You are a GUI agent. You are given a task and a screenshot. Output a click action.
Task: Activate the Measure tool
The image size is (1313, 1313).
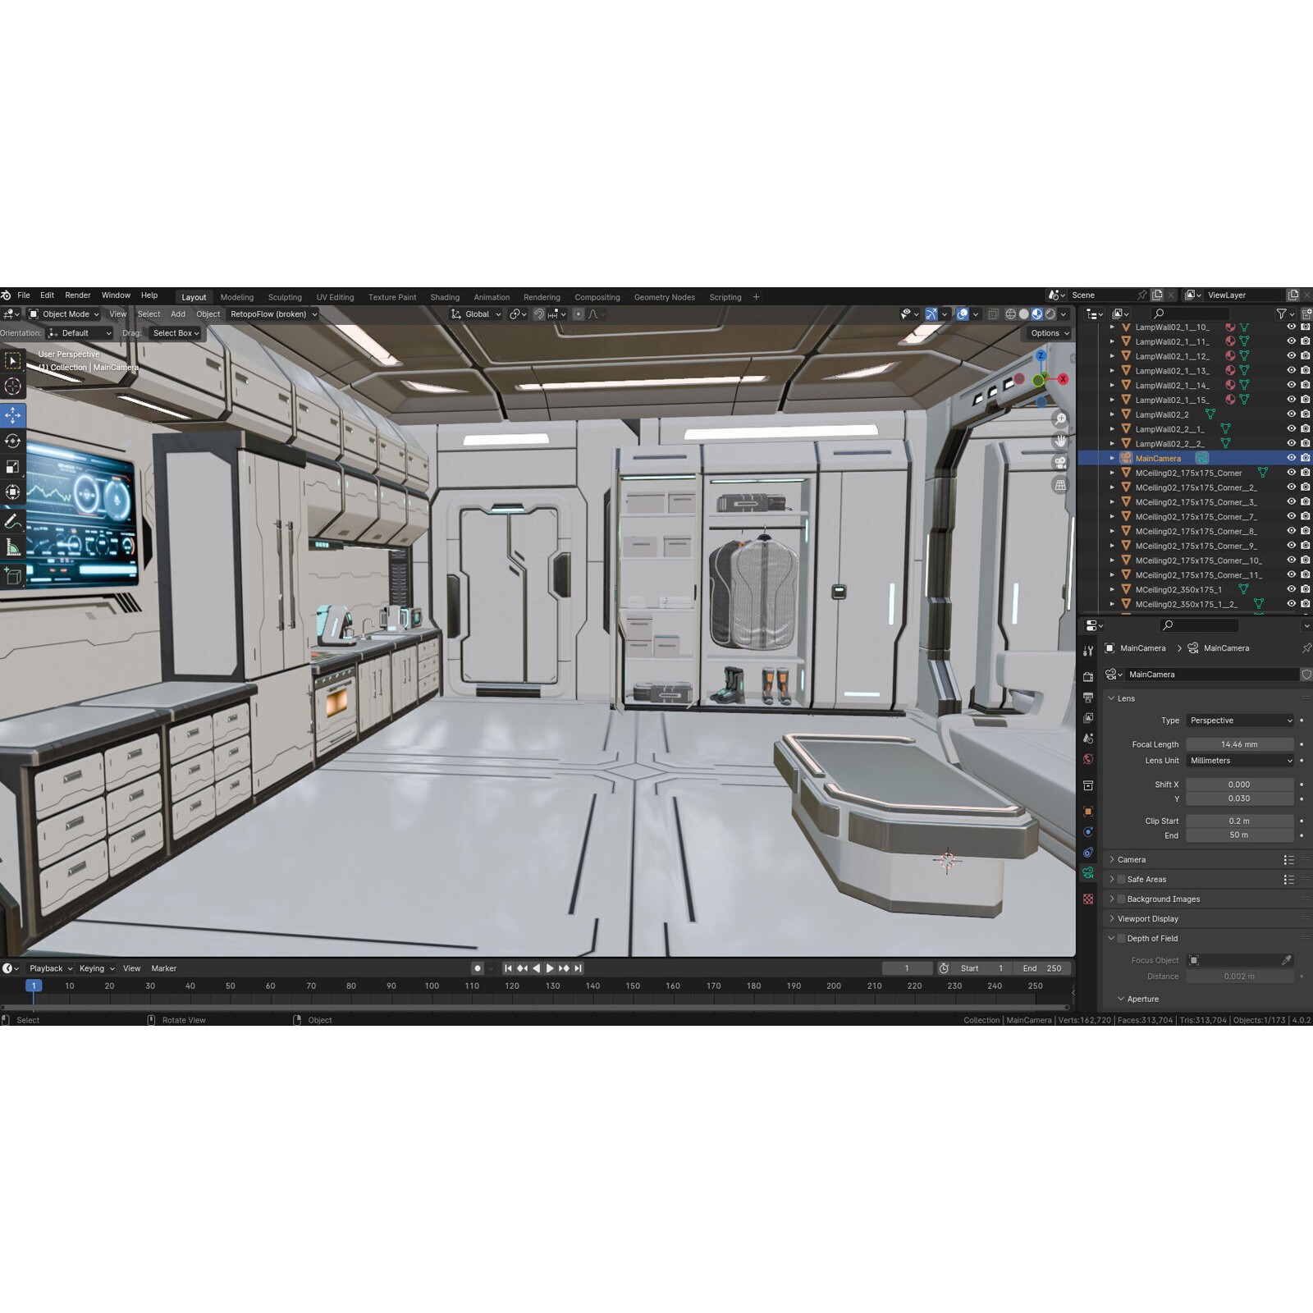click(x=12, y=547)
